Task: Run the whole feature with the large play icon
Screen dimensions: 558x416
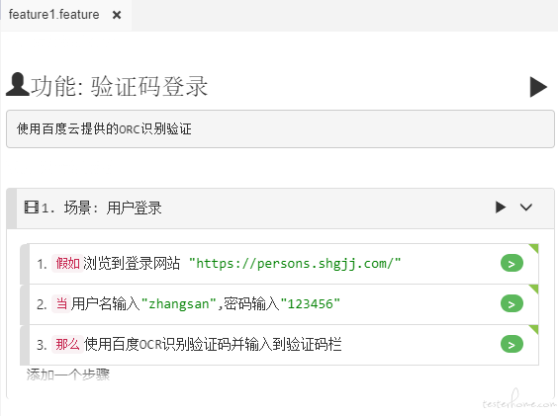Action: pos(538,87)
